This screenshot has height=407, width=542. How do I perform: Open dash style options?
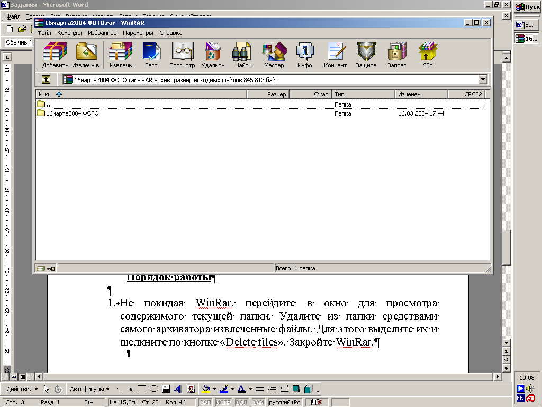(x=272, y=388)
